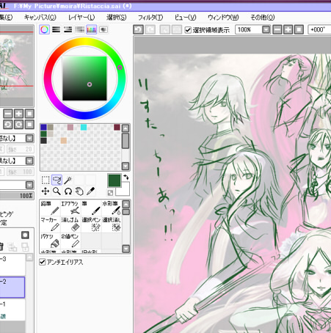Toggle the color wheel panel icon
The height and width of the screenshot is (333, 331).
44,30
